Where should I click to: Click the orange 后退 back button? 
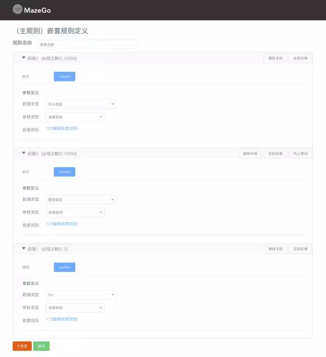[22, 346]
